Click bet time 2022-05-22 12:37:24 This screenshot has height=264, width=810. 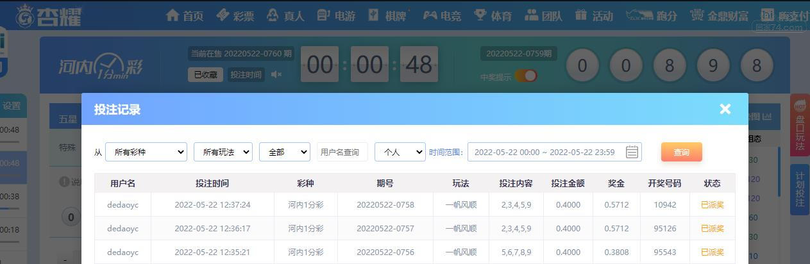212,205
